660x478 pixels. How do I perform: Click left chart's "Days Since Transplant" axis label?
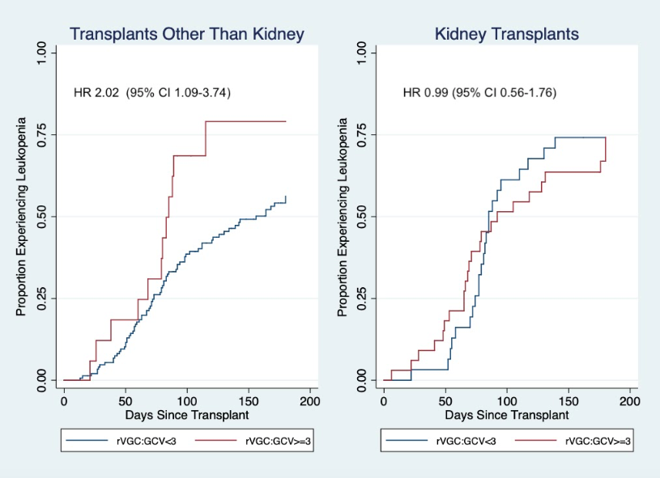pyautogui.click(x=187, y=415)
